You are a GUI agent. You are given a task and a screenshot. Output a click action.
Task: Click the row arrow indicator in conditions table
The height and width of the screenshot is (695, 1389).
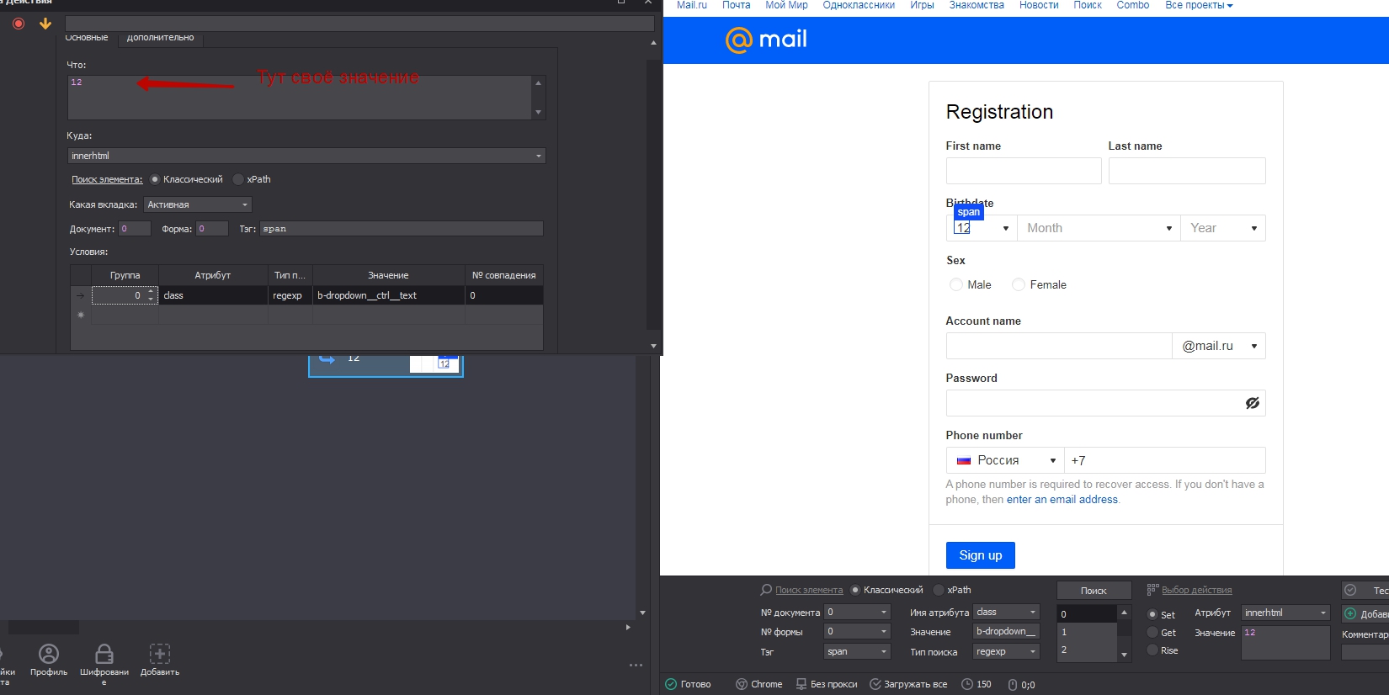pyautogui.click(x=81, y=295)
